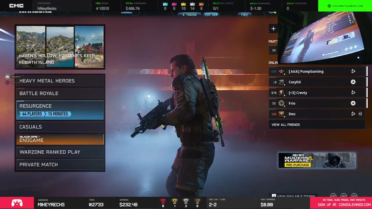Click the 9 Tokens badge

(189, 15)
